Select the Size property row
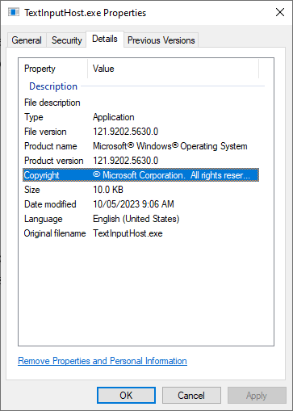 (140, 190)
